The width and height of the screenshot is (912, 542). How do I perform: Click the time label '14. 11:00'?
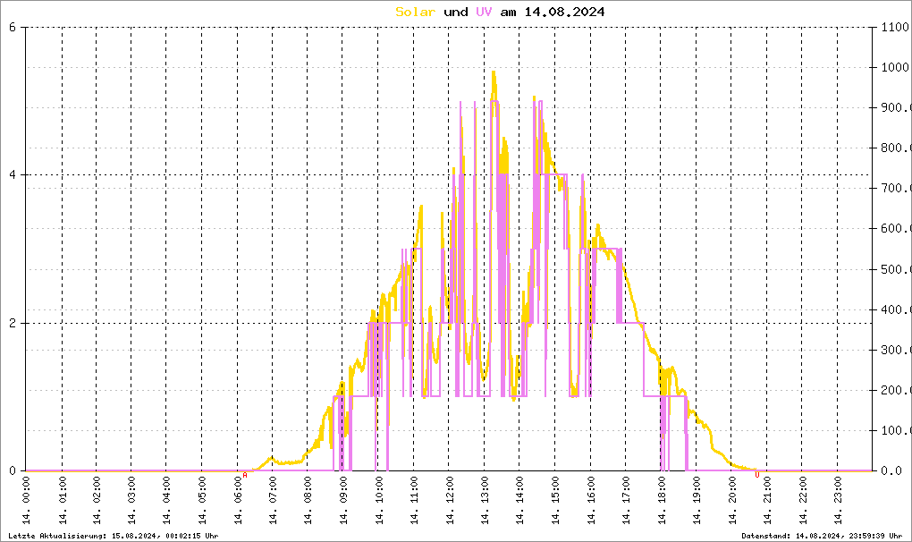(x=414, y=500)
